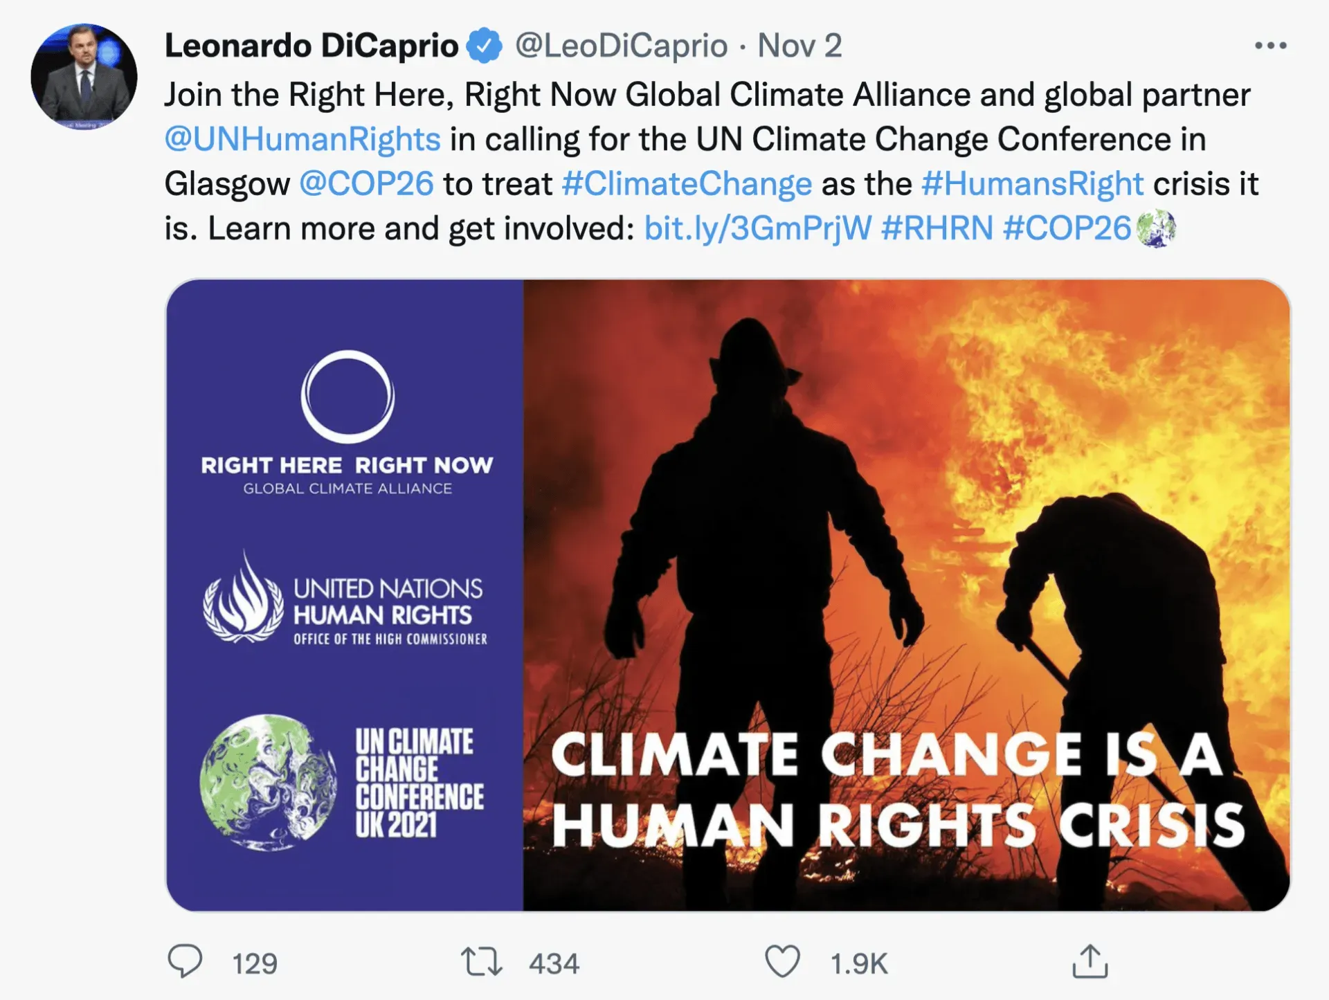Click the 1.9K likes count
The width and height of the screenshot is (1329, 1000).
point(858,963)
